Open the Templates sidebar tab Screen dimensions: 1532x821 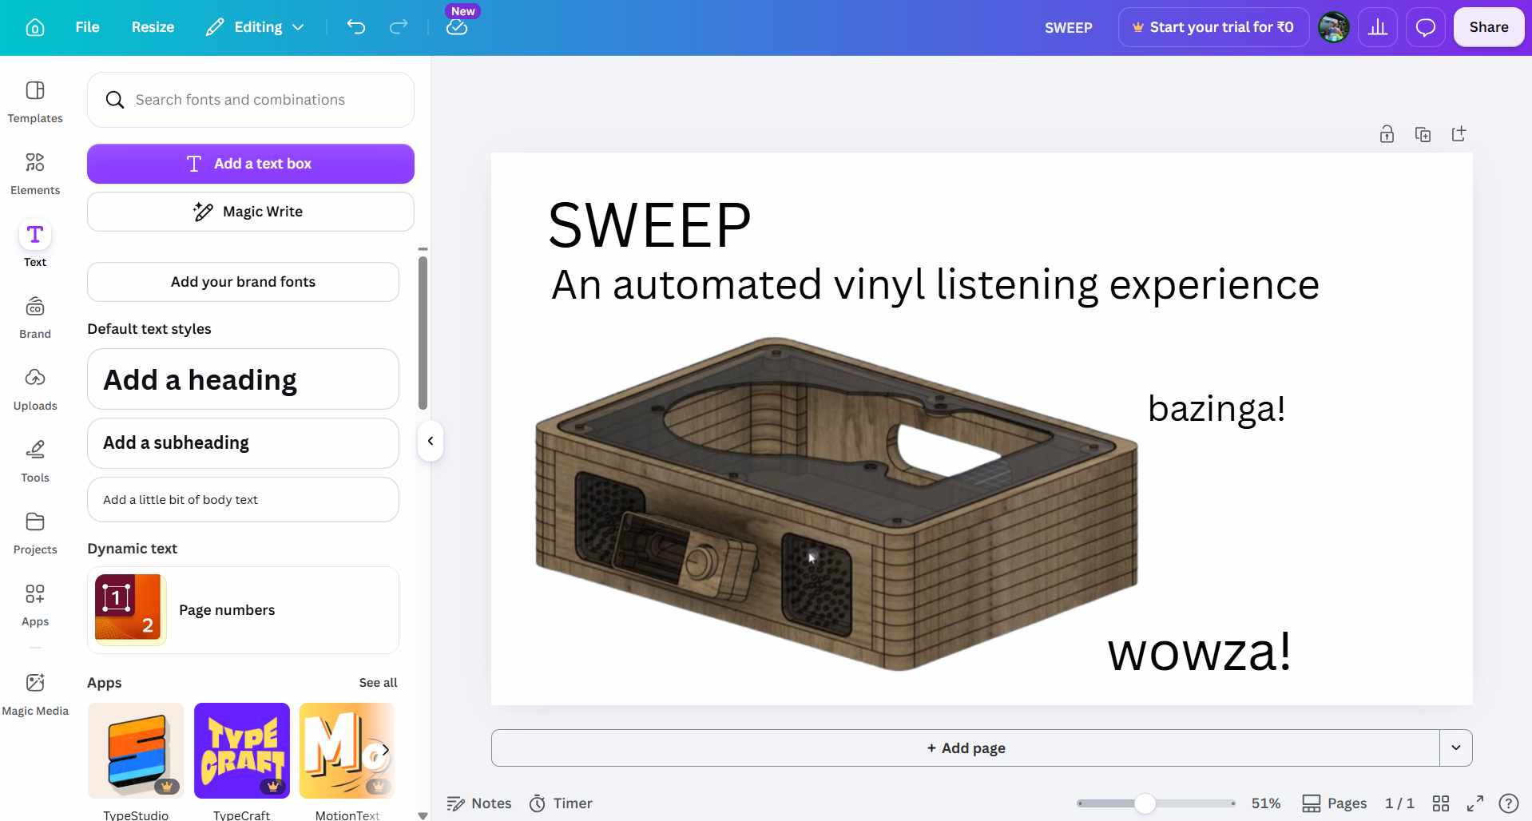pos(35,102)
